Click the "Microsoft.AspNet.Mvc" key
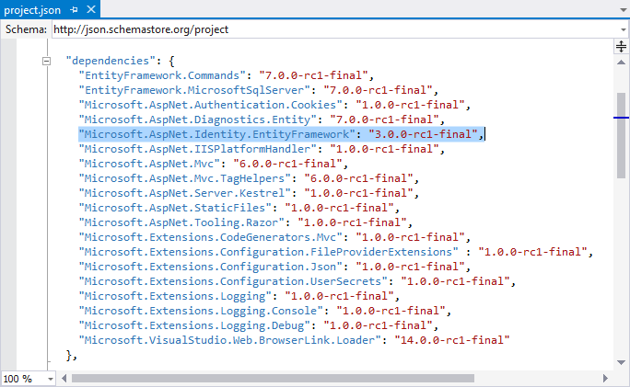630x387 pixels. [149, 164]
